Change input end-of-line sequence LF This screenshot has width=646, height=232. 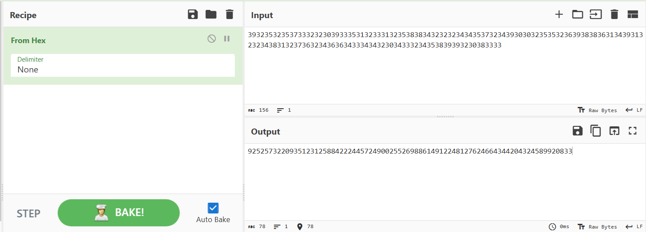pyautogui.click(x=634, y=110)
